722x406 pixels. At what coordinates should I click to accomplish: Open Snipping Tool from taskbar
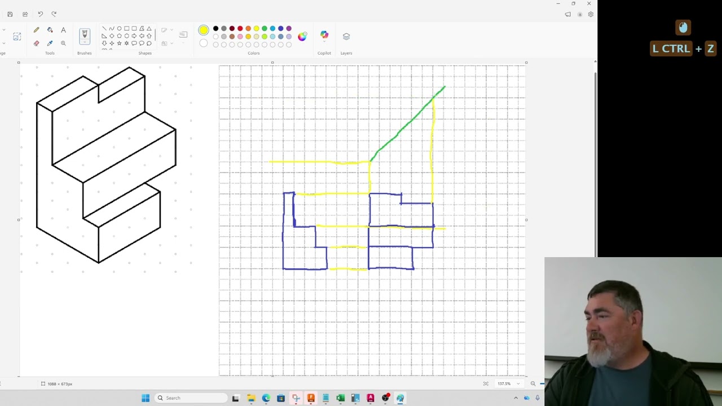(296, 398)
